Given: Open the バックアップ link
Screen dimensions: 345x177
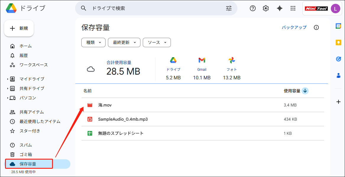Looking at the screenshot, I should 294,27.
